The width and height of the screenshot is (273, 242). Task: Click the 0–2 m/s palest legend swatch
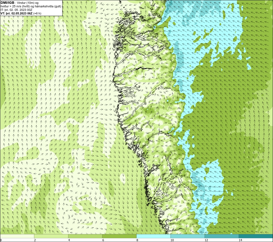click(17, 236)
